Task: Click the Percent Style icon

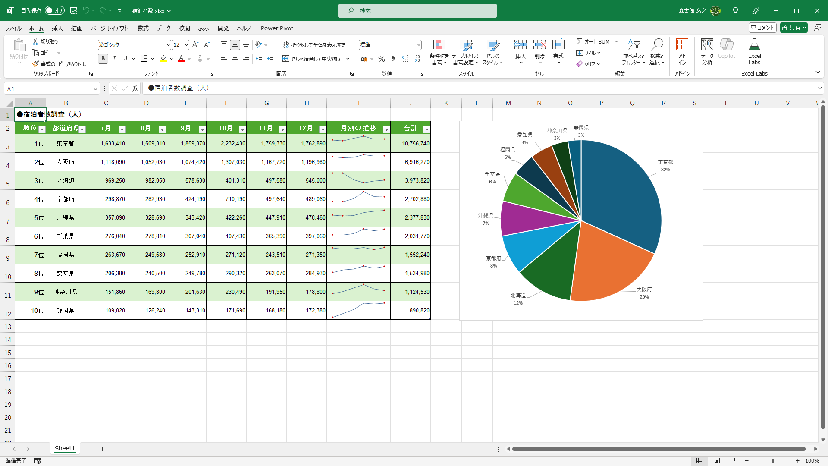Action: (382, 59)
